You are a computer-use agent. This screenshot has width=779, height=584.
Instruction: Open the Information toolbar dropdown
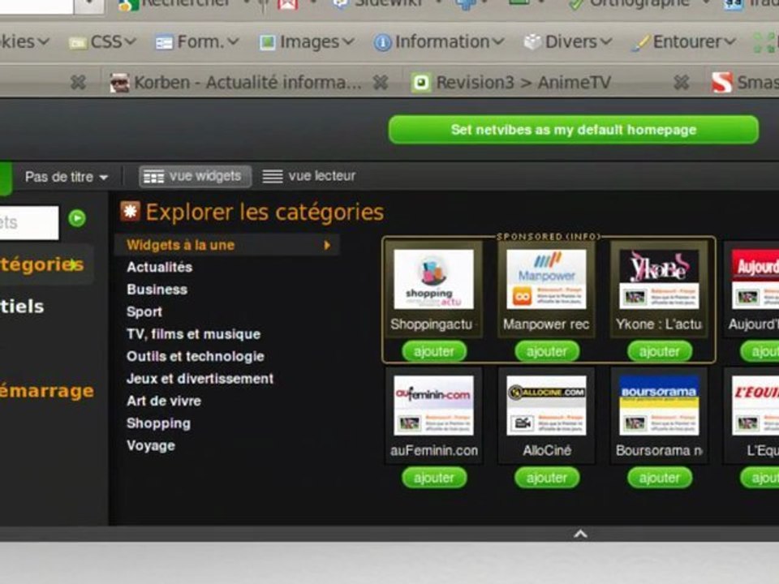[439, 42]
